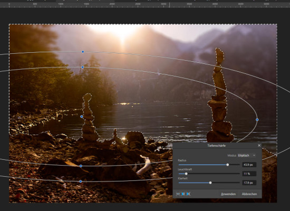Select the Klarheit value field
This screenshot has width=290, height=211.
coord(249,183)
